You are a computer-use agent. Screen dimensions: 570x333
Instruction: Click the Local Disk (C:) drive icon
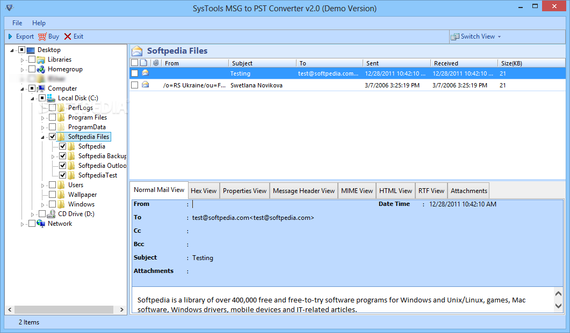point(51,98)
